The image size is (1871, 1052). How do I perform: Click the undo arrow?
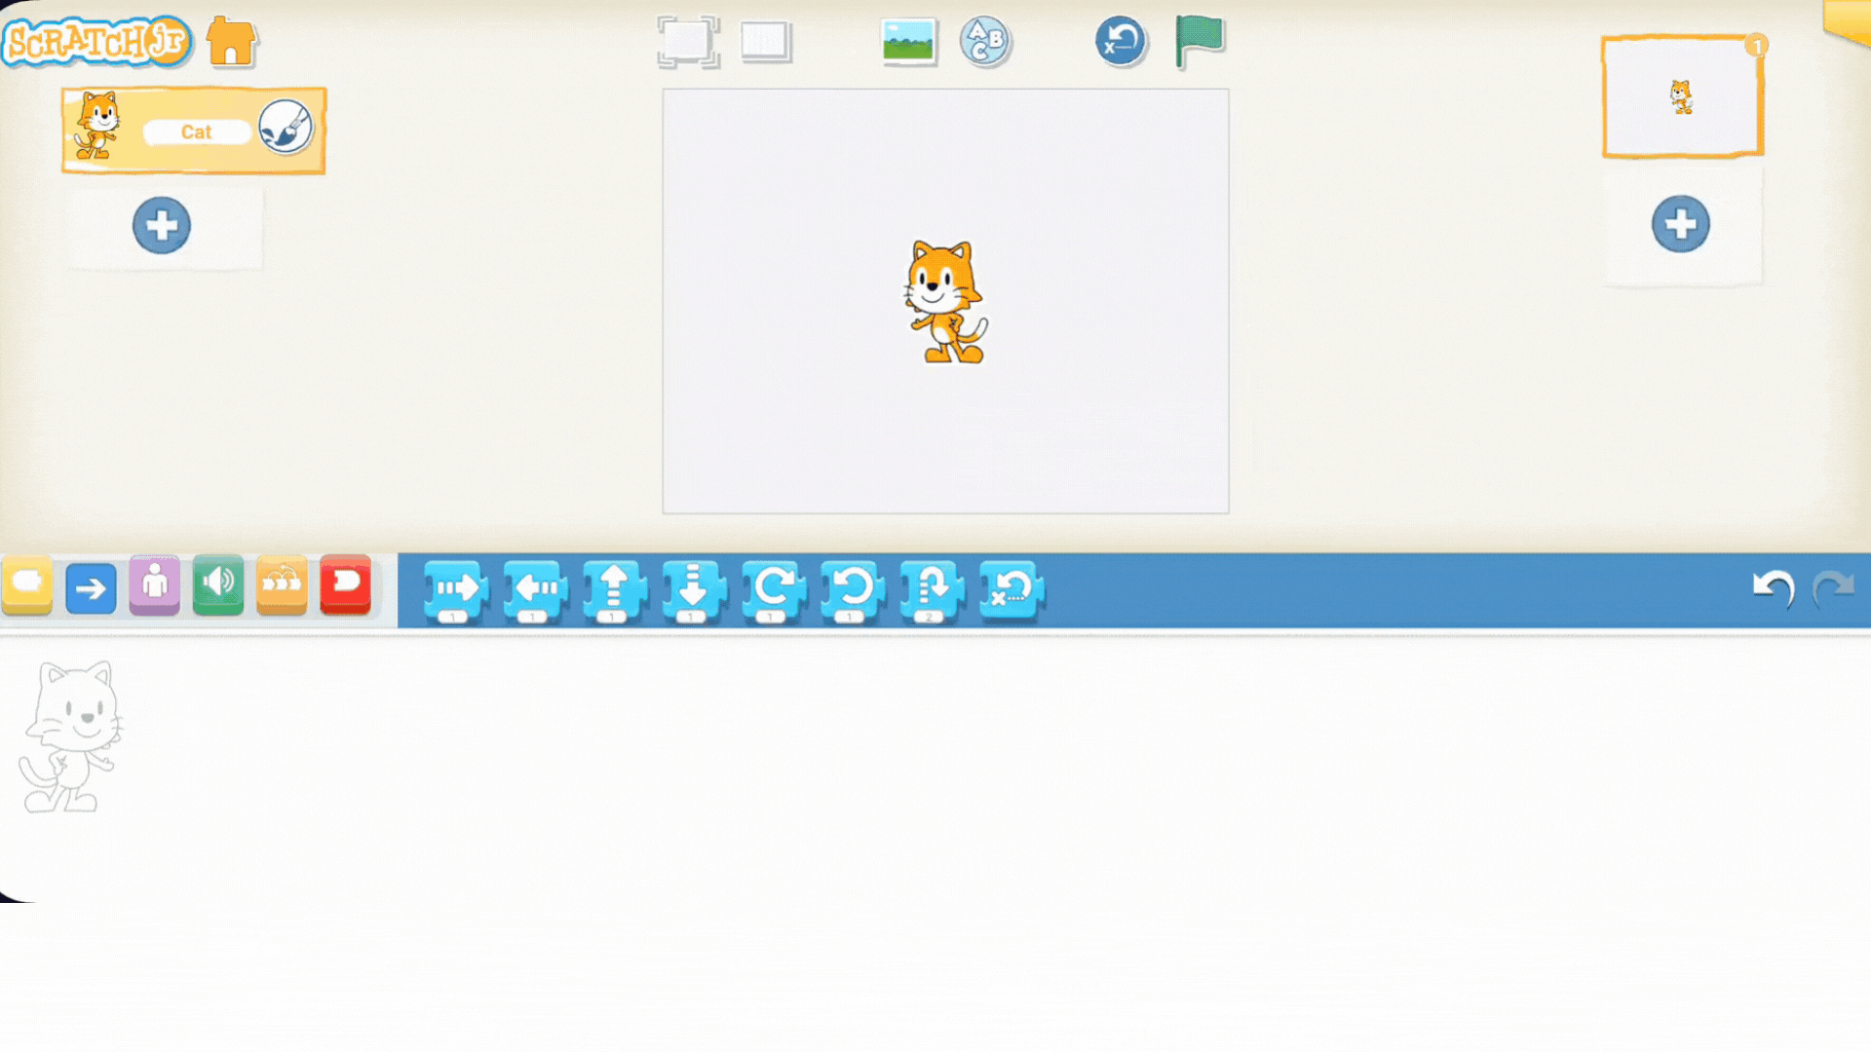1773,588
